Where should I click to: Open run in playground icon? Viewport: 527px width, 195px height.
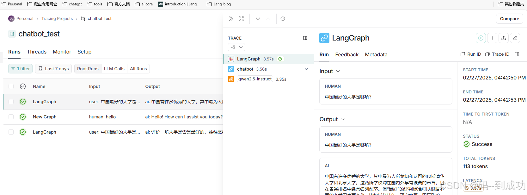[481, 38]
